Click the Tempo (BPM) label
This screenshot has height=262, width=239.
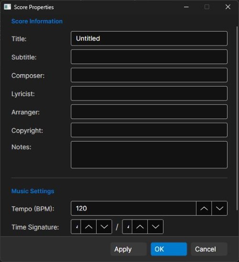[x=33, y=209]
